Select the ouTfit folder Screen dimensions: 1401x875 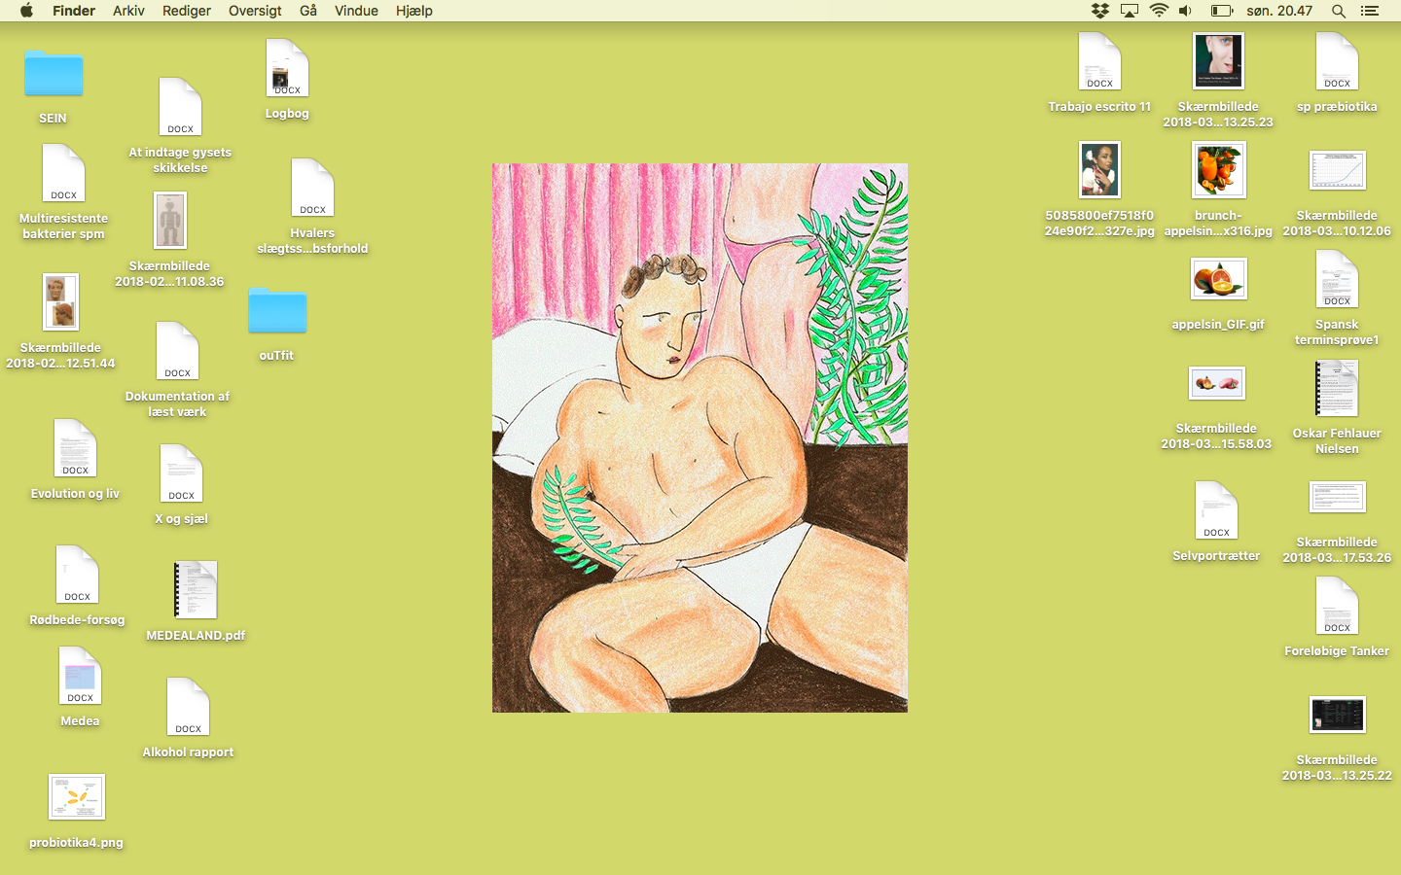click(277, 311)
